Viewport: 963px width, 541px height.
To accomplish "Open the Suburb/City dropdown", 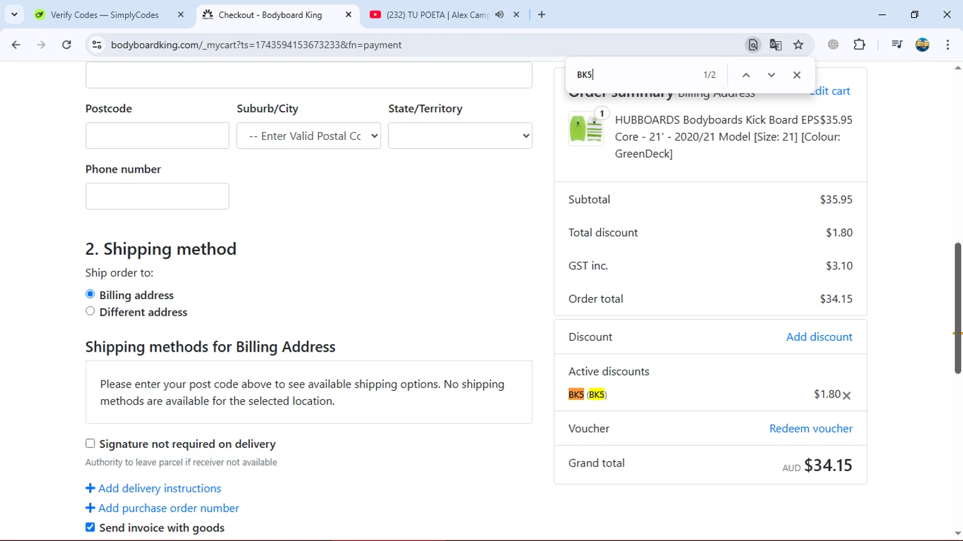I will pyautogui.click(x=309, y=135).
